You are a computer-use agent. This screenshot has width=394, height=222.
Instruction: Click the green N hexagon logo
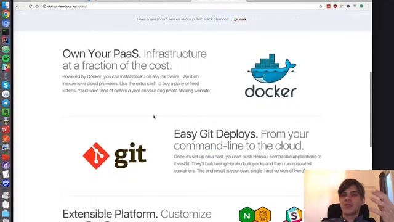coord(247,215)
